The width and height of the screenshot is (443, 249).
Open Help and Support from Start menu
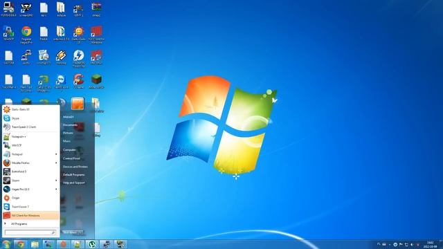[74, 183]
